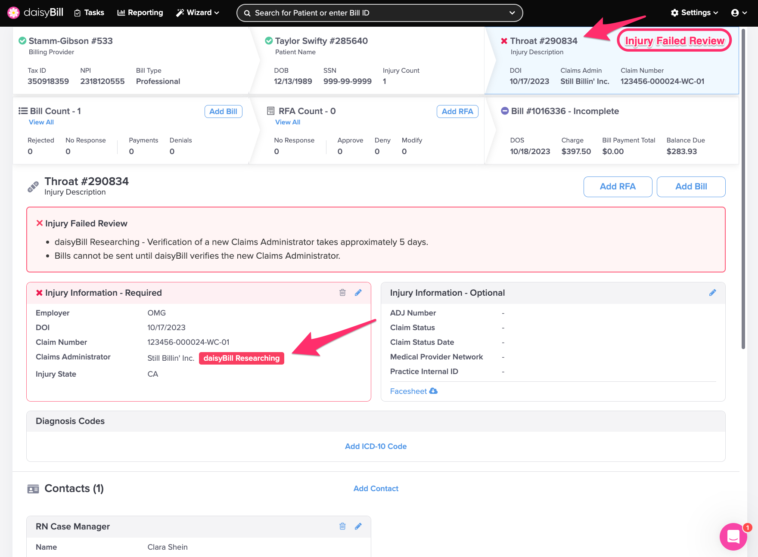Screen dimensions: 758x557
Task: Expand the Wizard dropdown menu
Action: (x=198, y=13)
